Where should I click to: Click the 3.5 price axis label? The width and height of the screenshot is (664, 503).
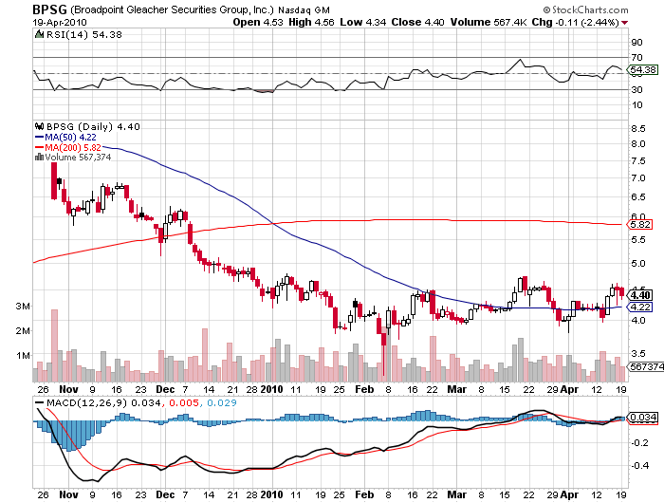(x=638, y=353)
